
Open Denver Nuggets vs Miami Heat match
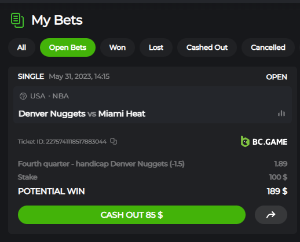coord(82,113)
